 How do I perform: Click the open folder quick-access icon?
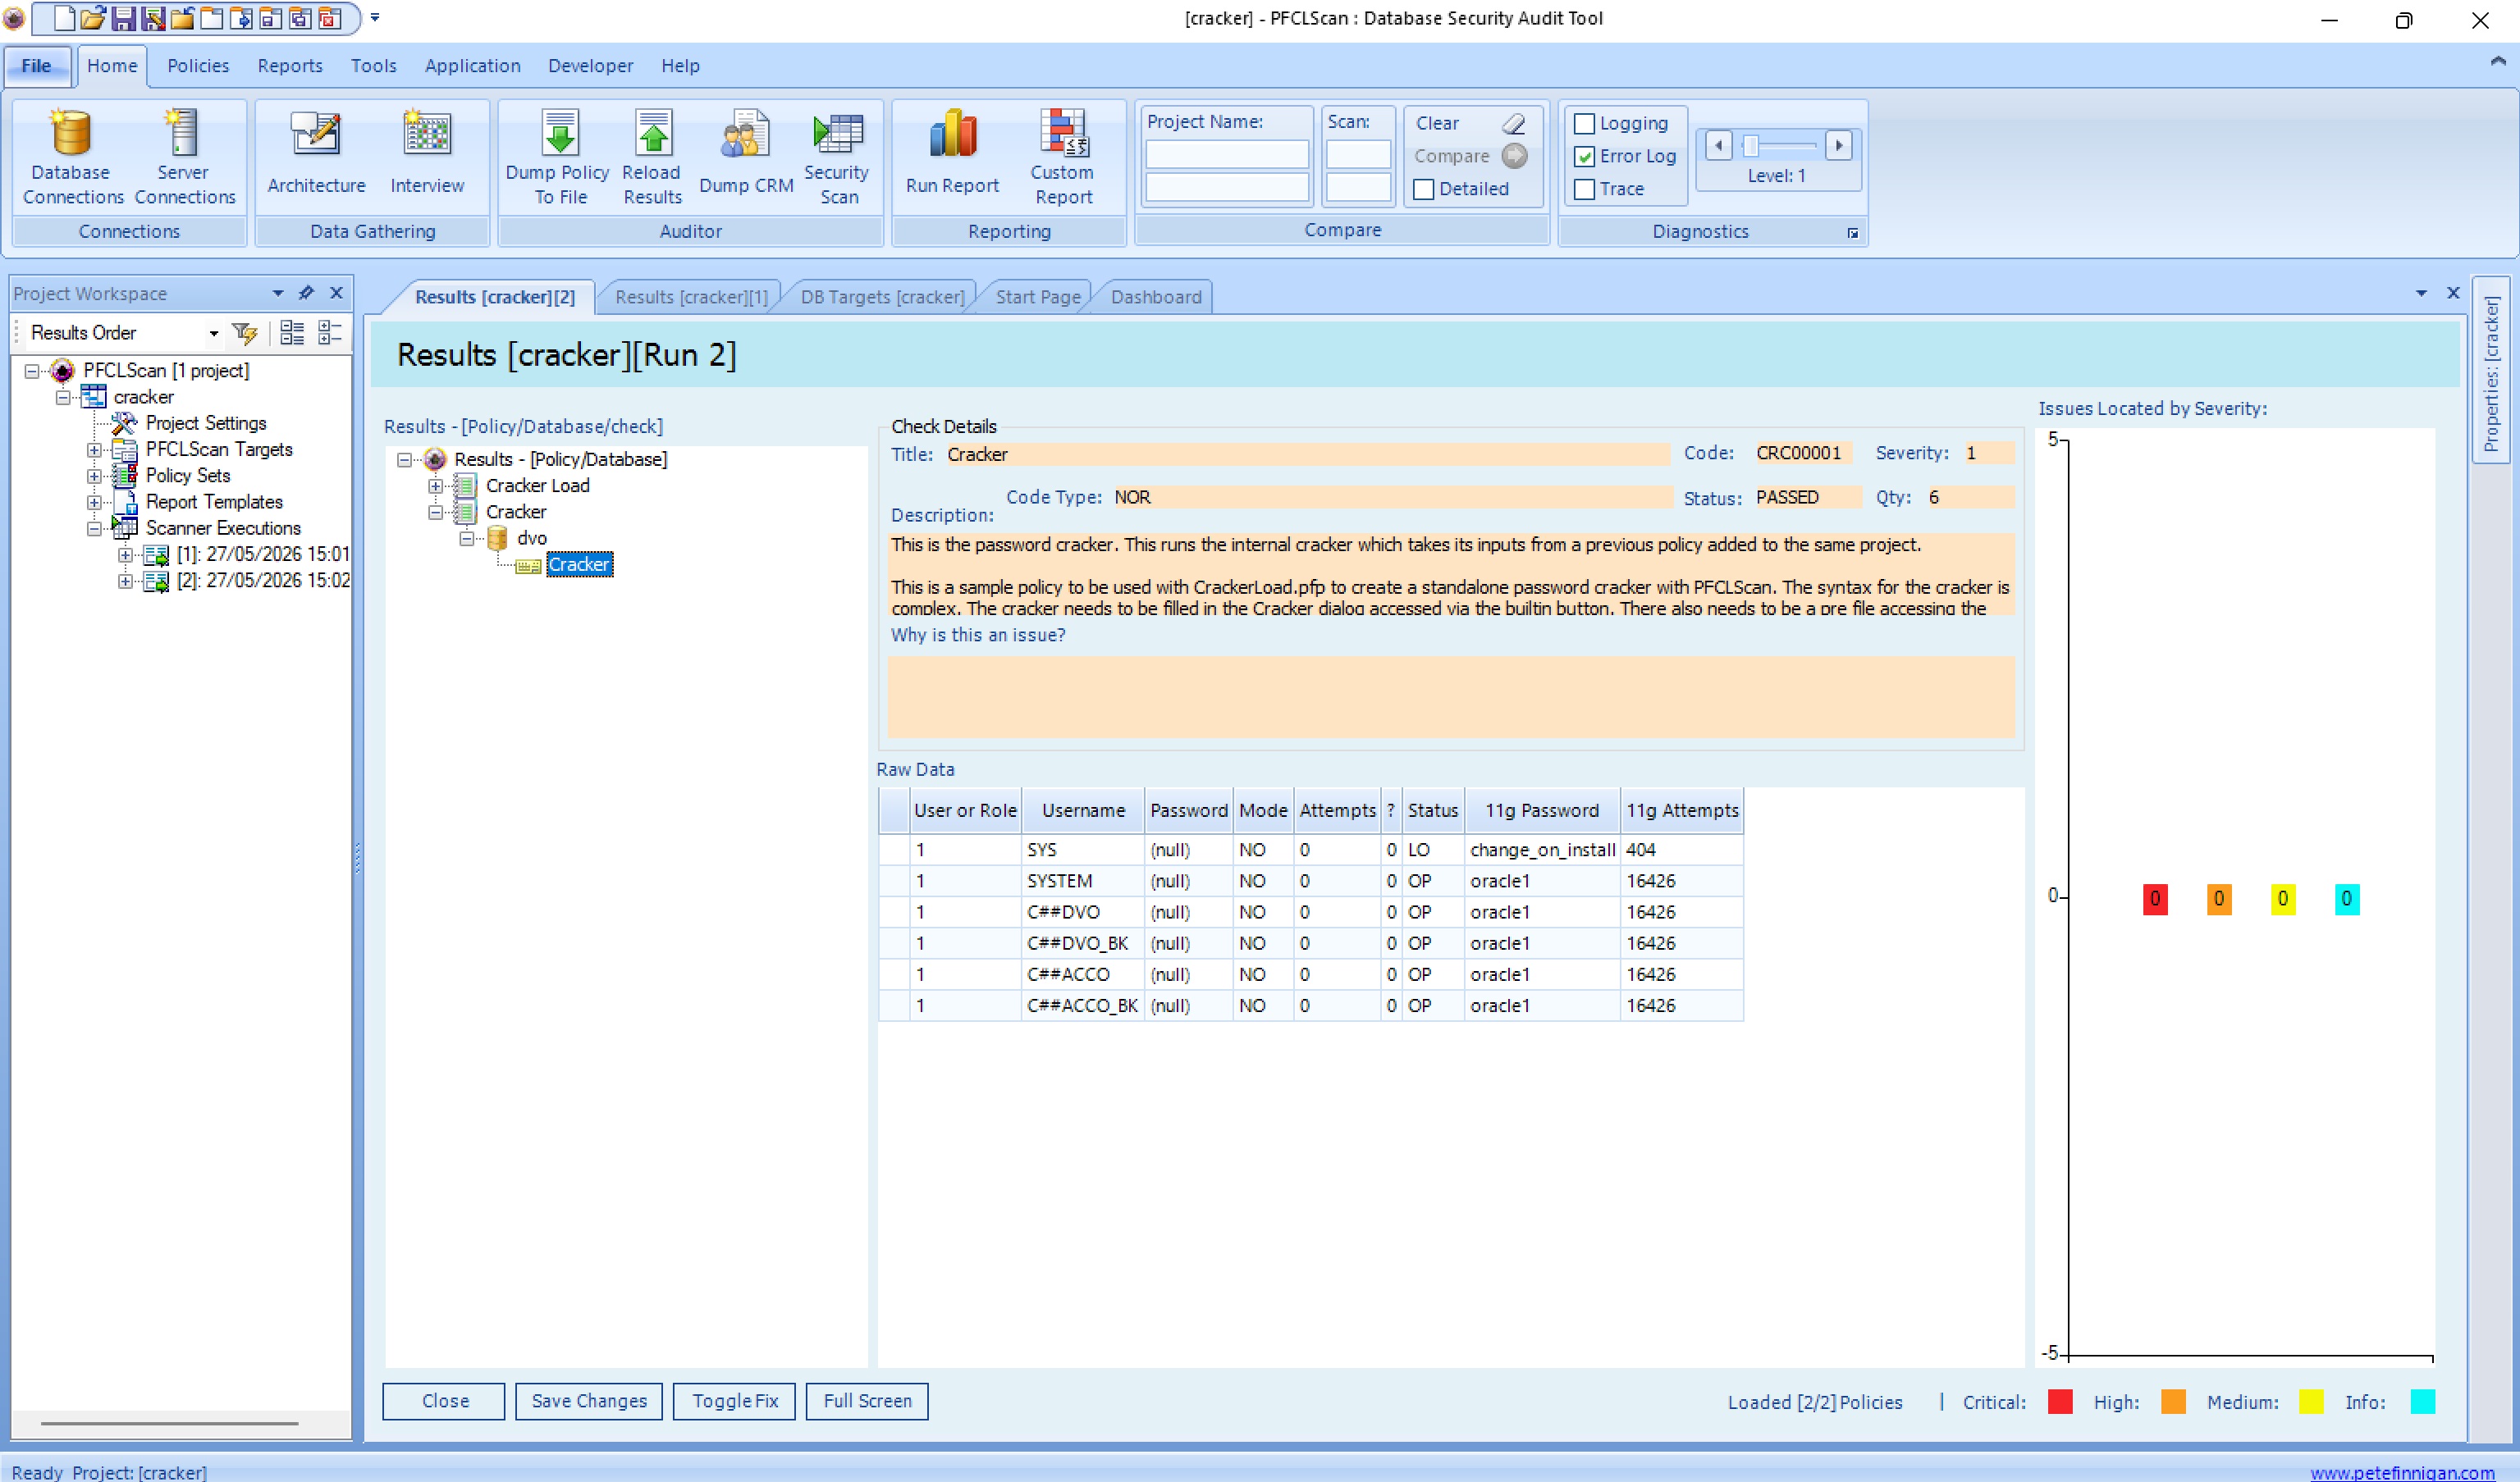pos(93,18)
